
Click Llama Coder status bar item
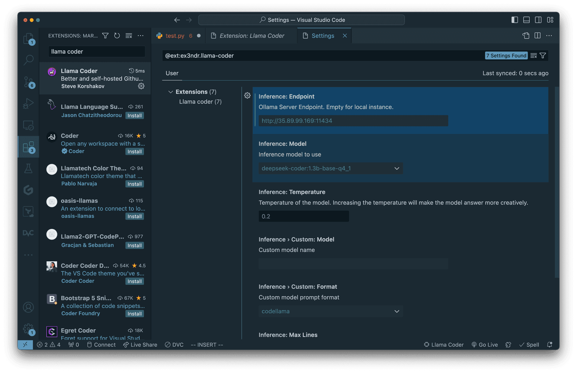(x=444, y=345)
